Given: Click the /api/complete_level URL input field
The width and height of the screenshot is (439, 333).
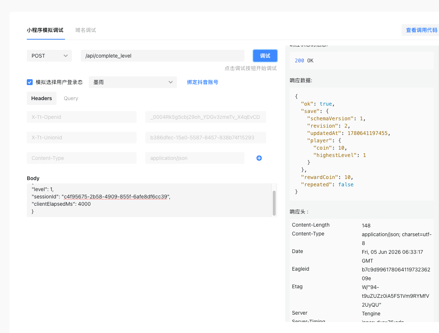Looking at the screenshot, I should [x=162, y=56].
